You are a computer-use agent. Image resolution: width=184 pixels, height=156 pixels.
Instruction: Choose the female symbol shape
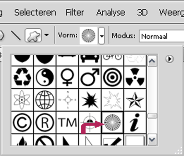(x=67, y=77)
